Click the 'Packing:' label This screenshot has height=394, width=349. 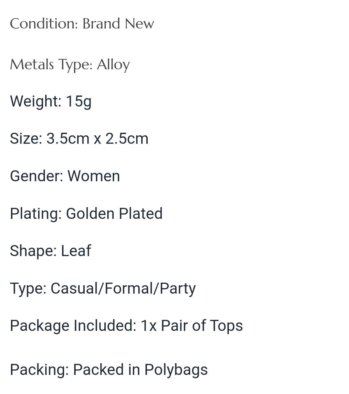click(39, 370)
